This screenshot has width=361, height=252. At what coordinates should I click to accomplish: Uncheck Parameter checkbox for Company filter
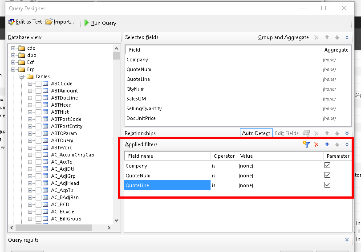327,165
